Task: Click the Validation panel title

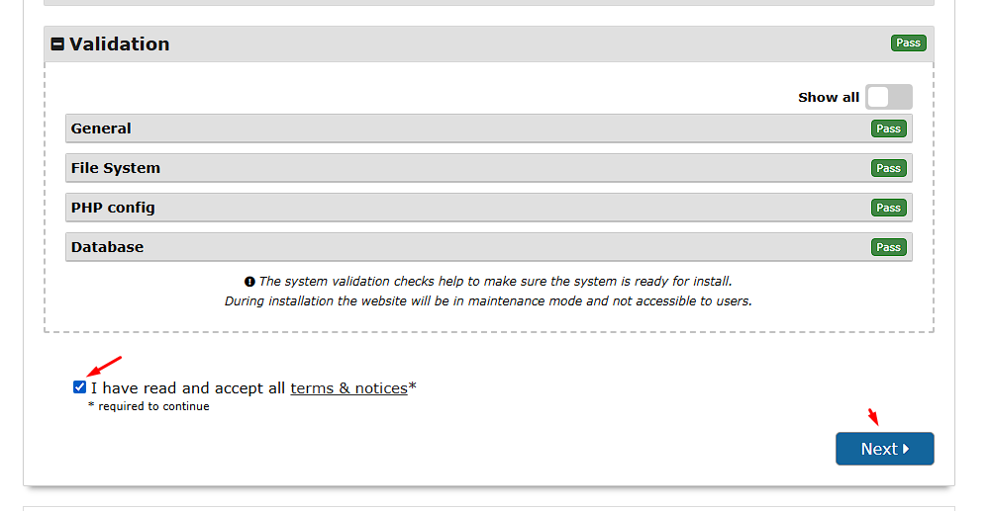Action: pos(119,43)
